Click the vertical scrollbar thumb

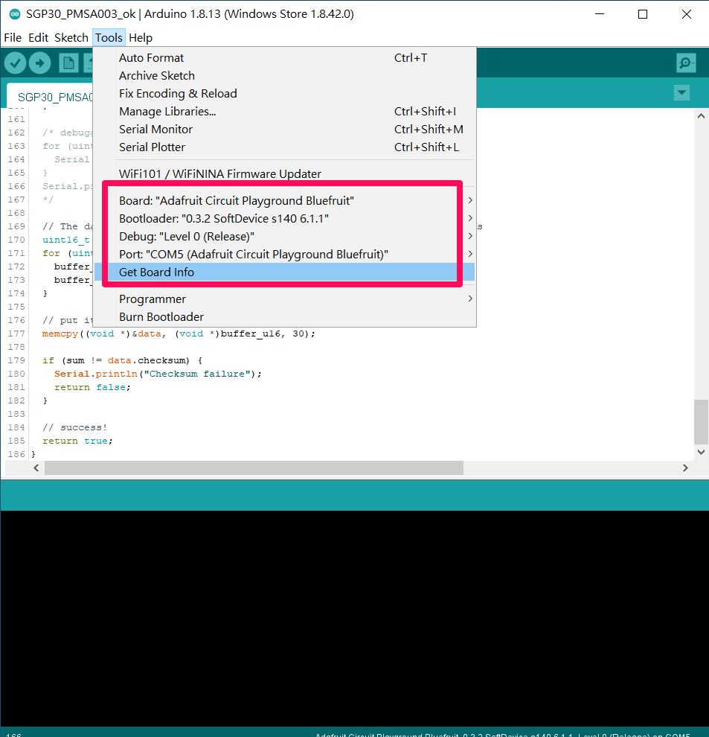(701, 421)
